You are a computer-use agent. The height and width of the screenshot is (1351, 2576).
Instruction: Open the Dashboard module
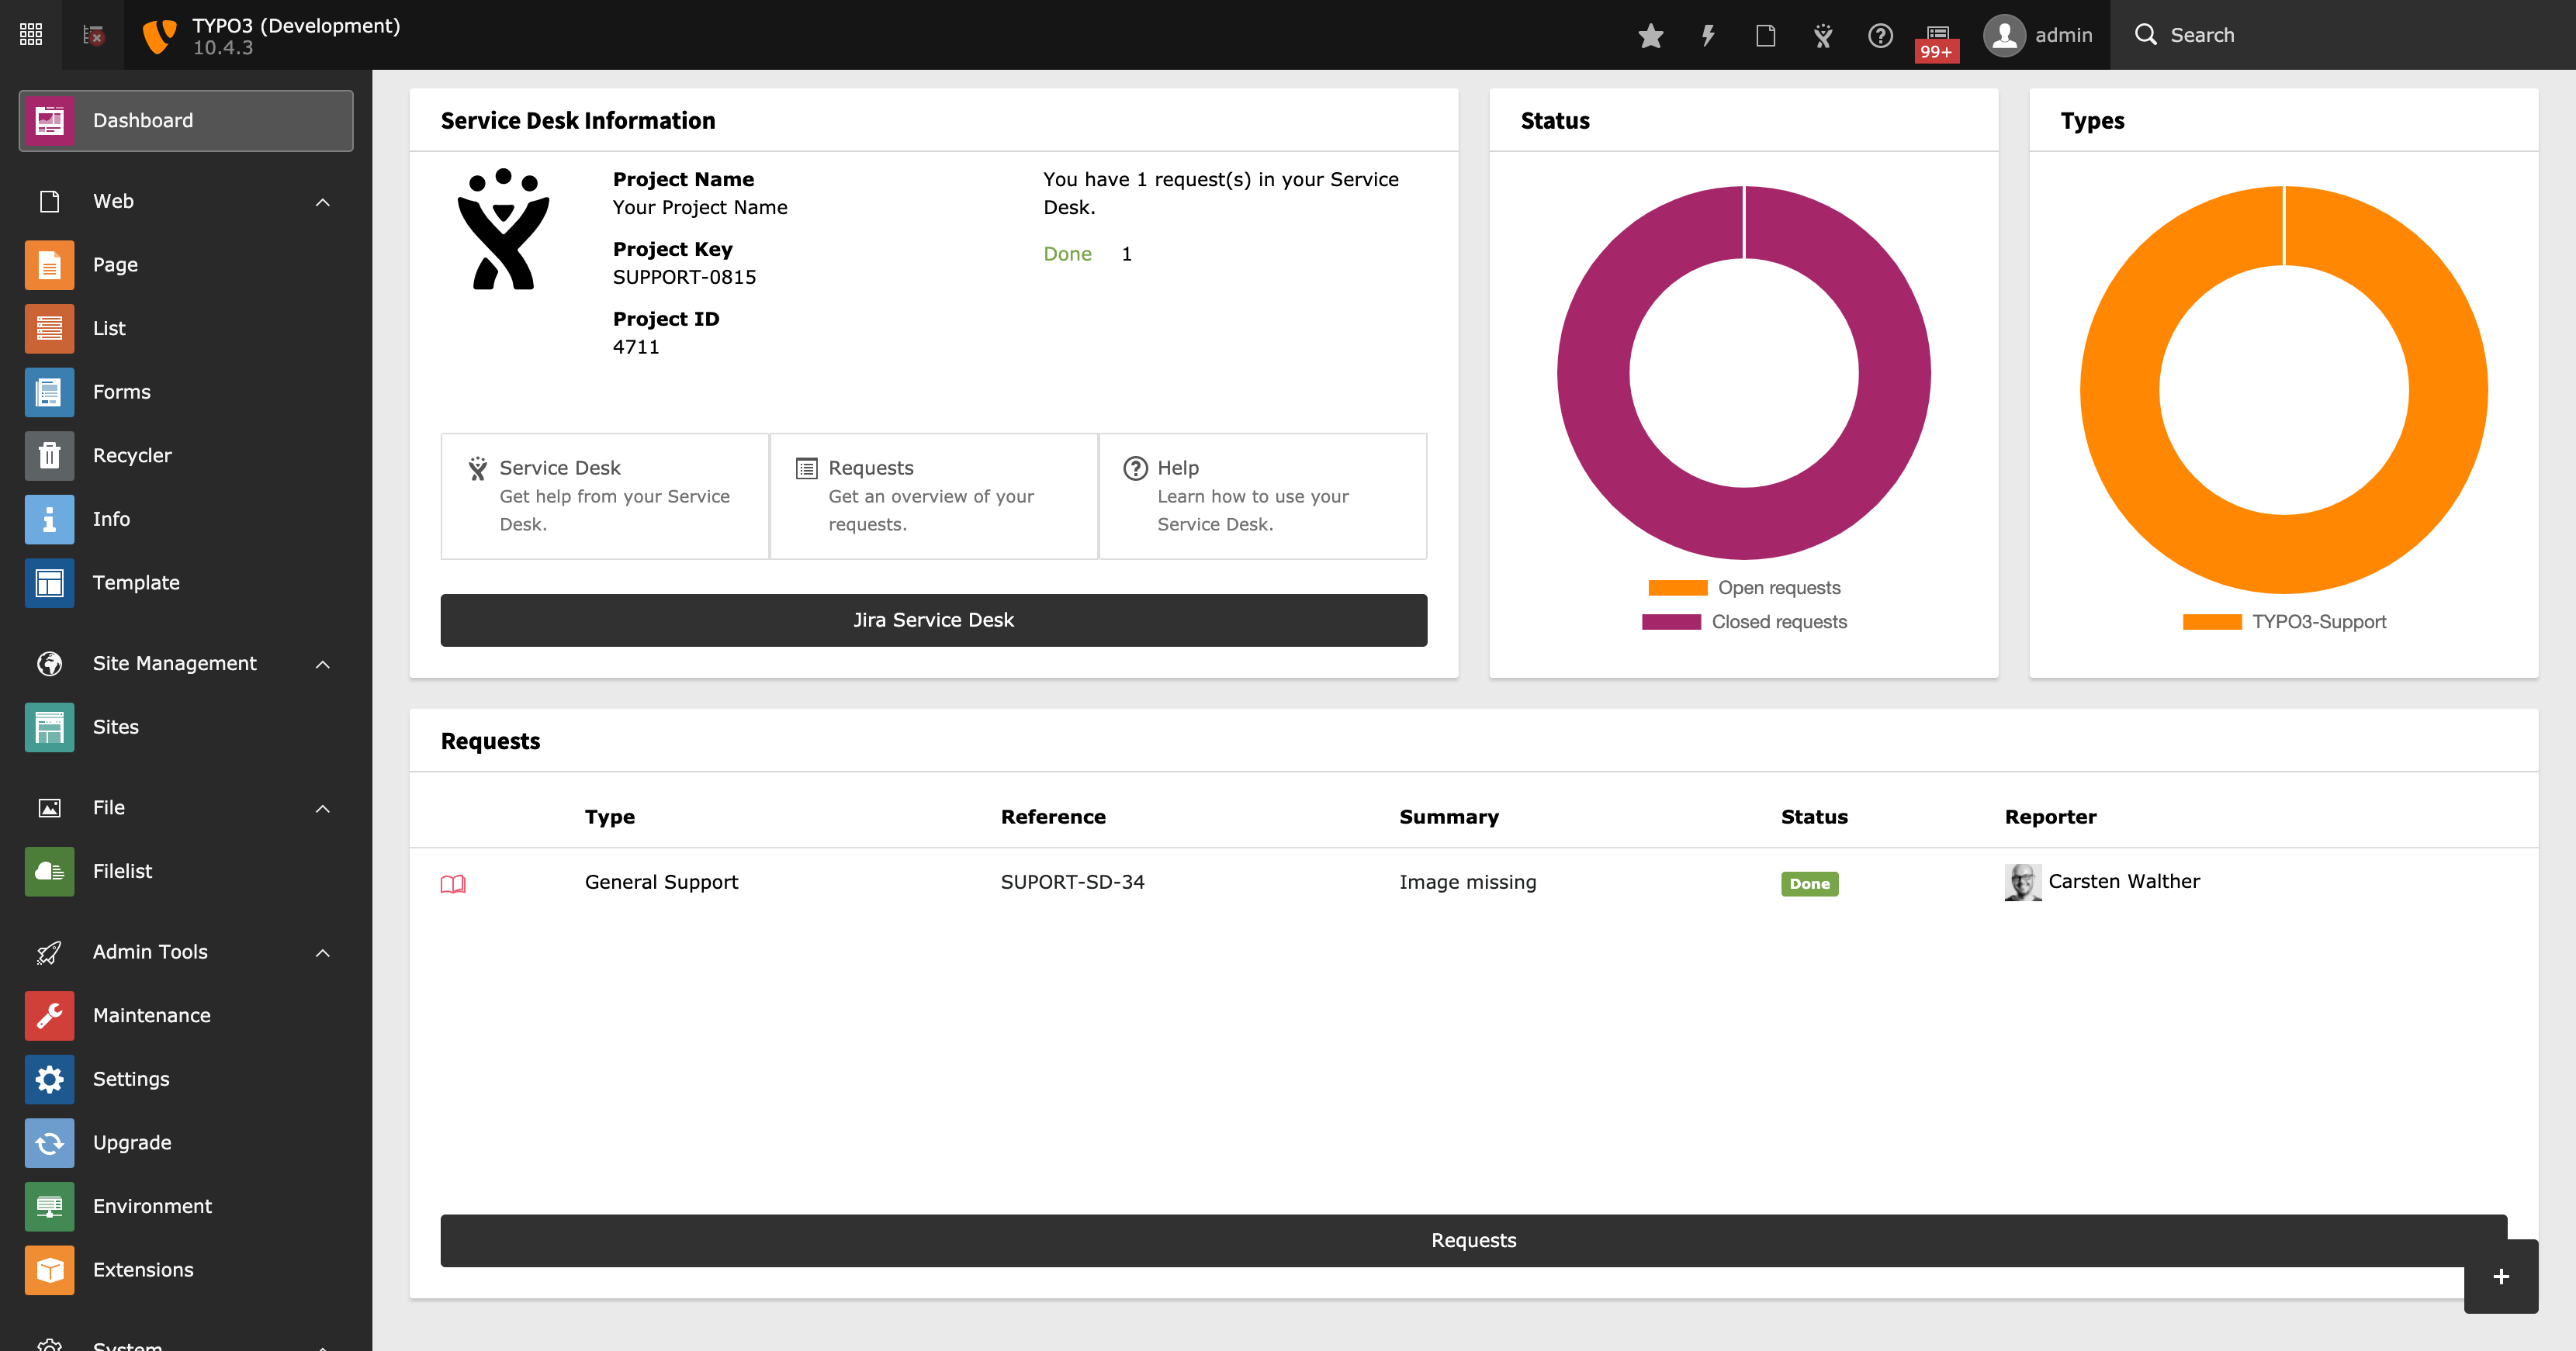[186, 121]
